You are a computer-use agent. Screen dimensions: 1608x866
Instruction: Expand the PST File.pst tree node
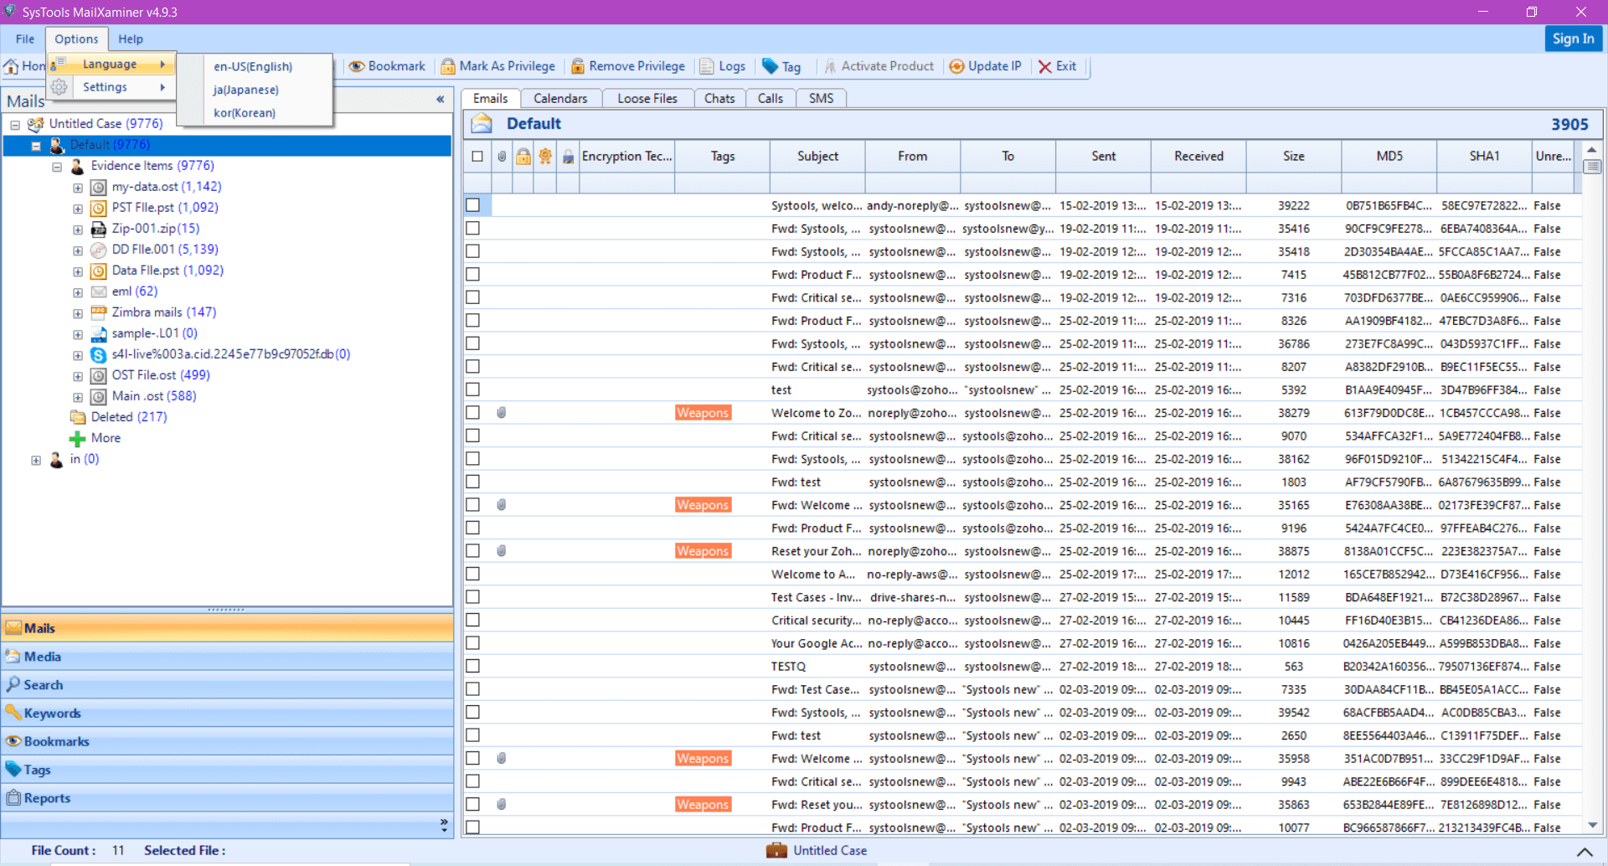point(78,209)
